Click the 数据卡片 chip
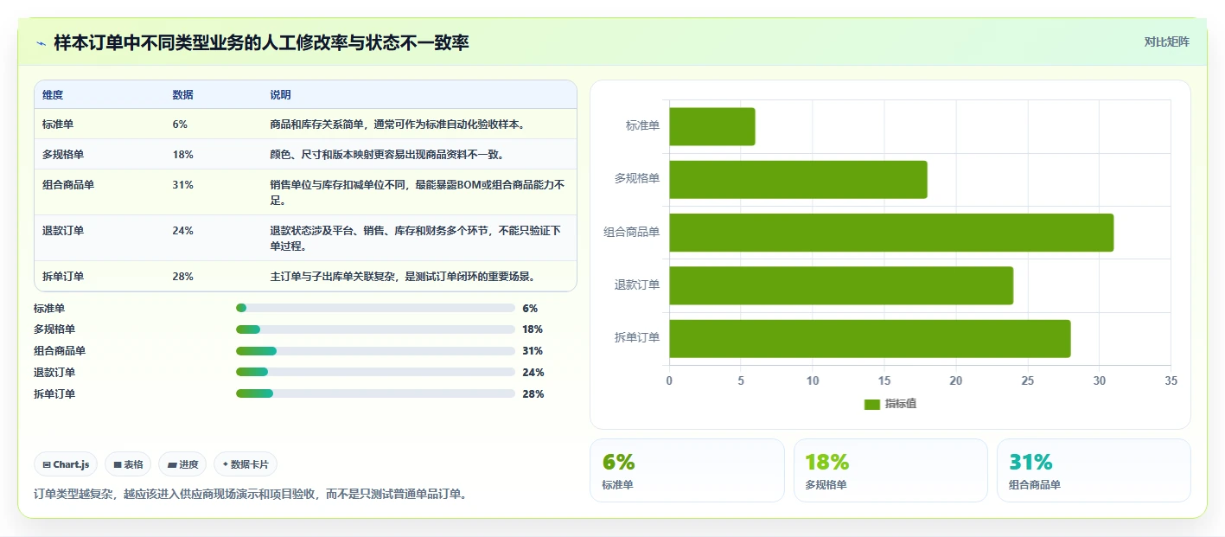The image size is (1225, 537). click(x=246, y=464)
